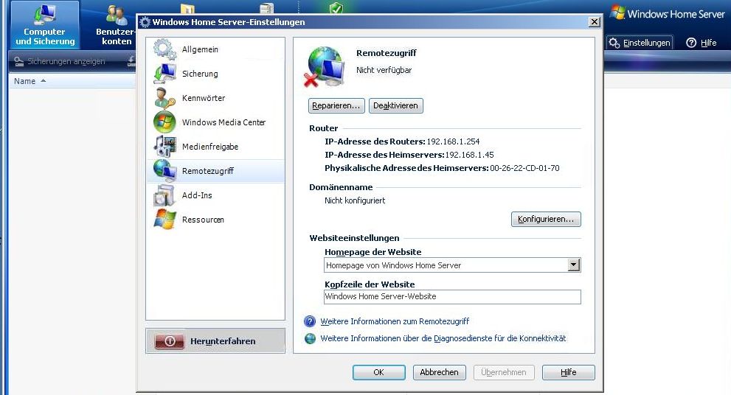Click home server IP 192.168.1.45

coord(469,155)
